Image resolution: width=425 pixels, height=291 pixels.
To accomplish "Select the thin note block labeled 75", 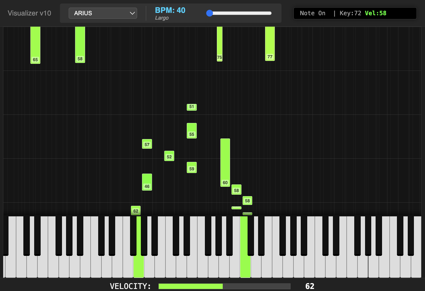I will click(x=220, y=44).
